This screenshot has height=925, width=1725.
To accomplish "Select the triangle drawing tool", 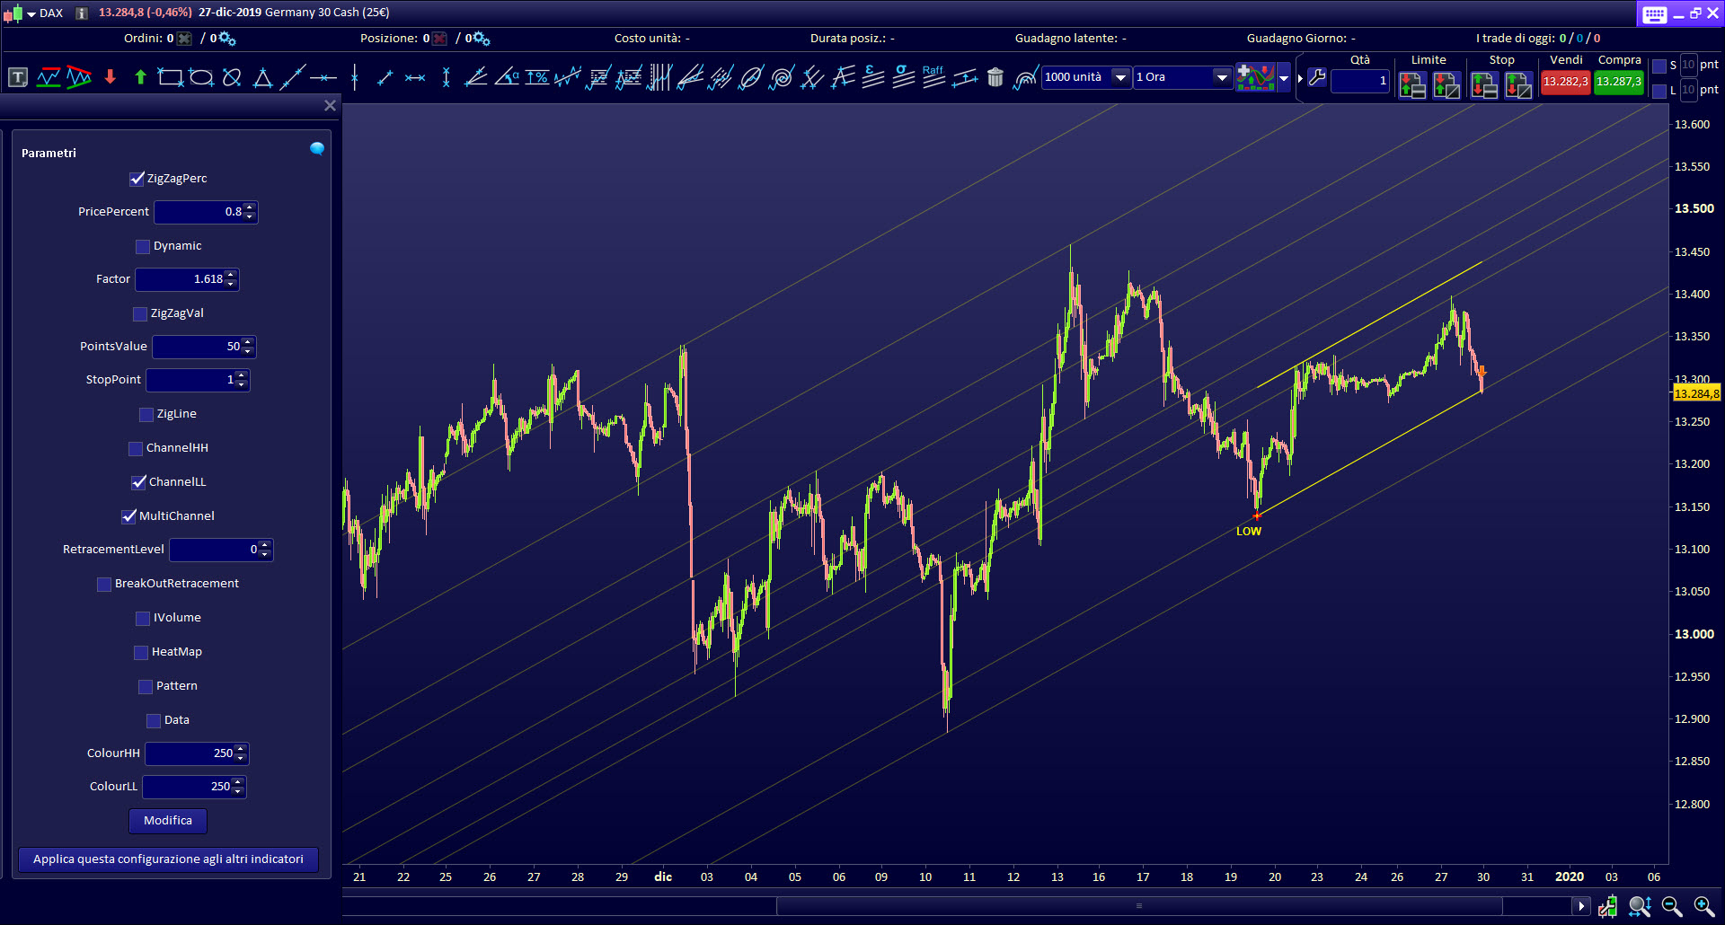I will tap(262, 77).
